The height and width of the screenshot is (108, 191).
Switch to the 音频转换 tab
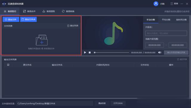pos(68,11)
